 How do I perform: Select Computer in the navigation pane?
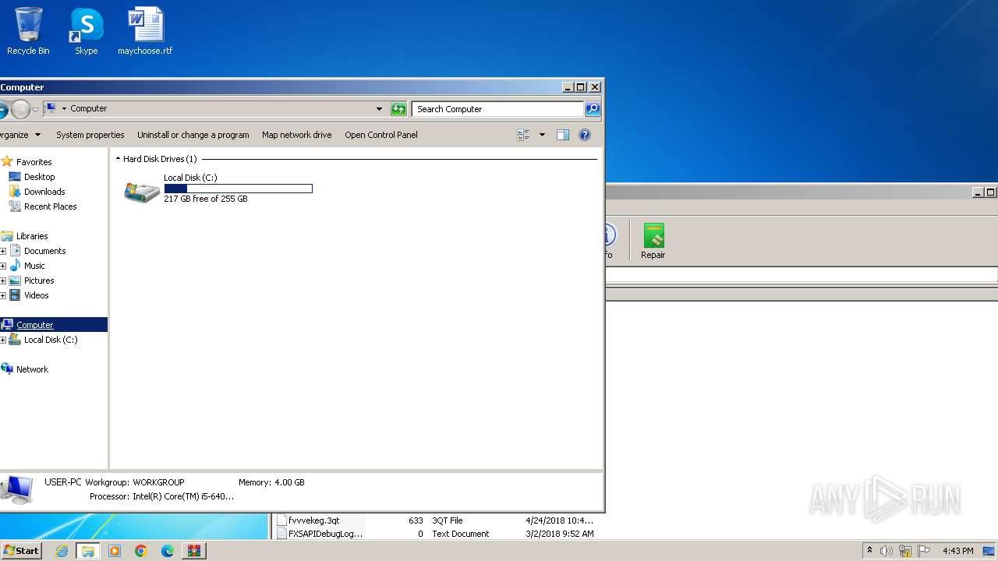[x=35, y=325]
